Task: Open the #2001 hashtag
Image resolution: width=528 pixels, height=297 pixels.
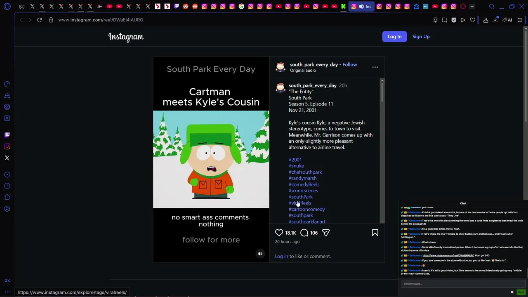Action: tap(295, 160)
